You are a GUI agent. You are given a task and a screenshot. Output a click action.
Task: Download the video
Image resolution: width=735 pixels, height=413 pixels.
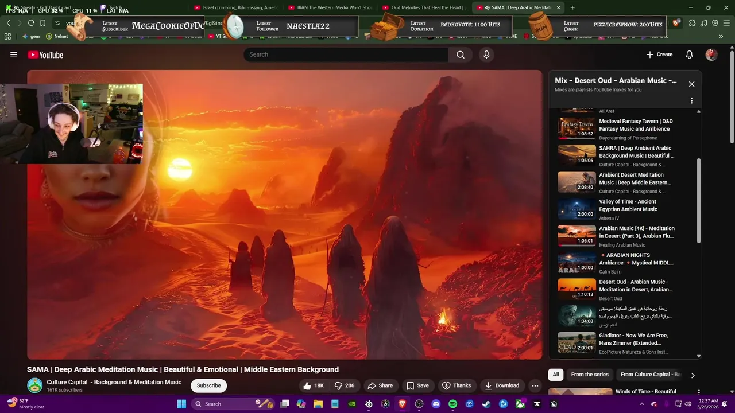[502, 385]
